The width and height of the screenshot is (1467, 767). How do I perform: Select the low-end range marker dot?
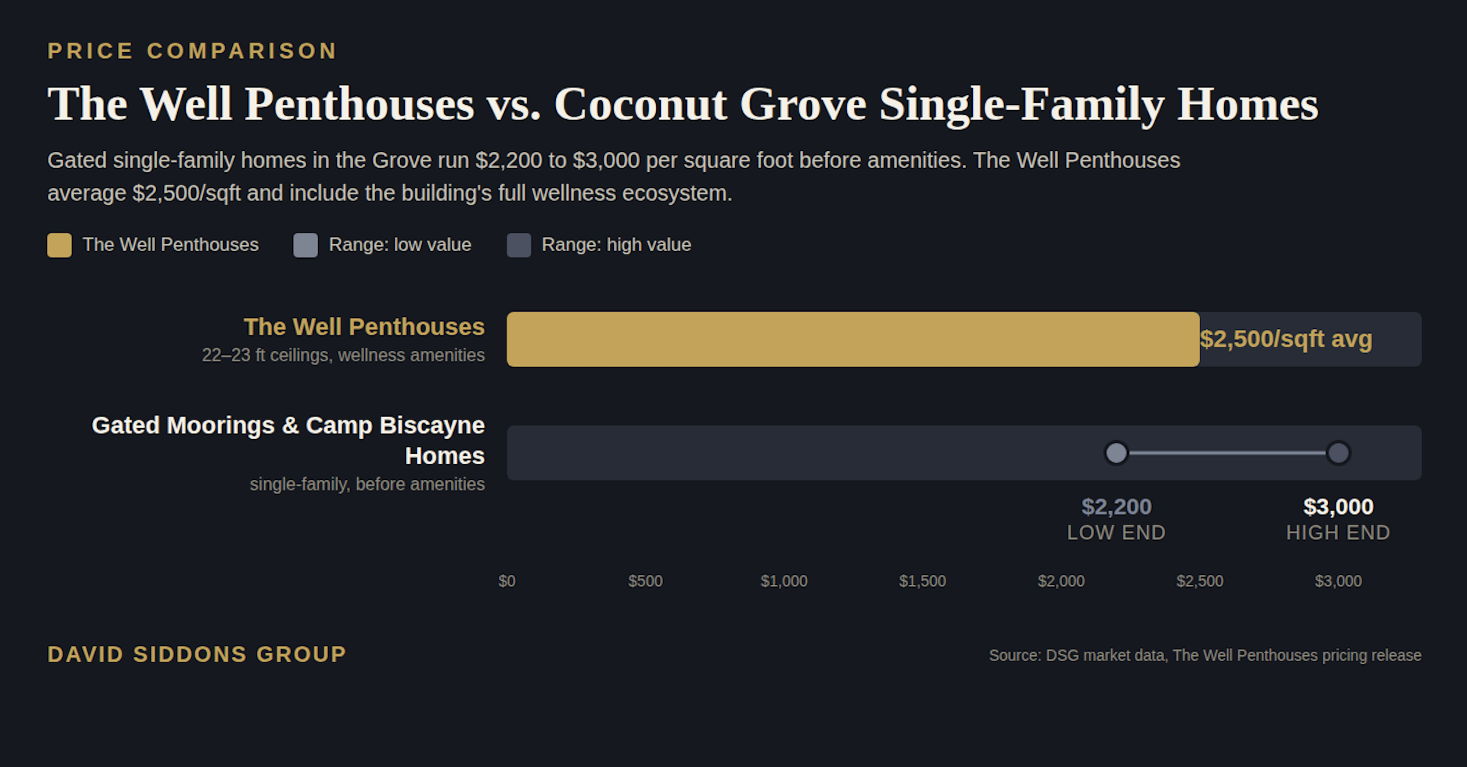(x=1116, y=453)
